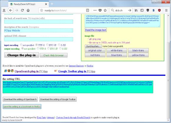171x123 pixels.
Task: Close the Ready2Search(PCtipp) tab
Action: 46,4
